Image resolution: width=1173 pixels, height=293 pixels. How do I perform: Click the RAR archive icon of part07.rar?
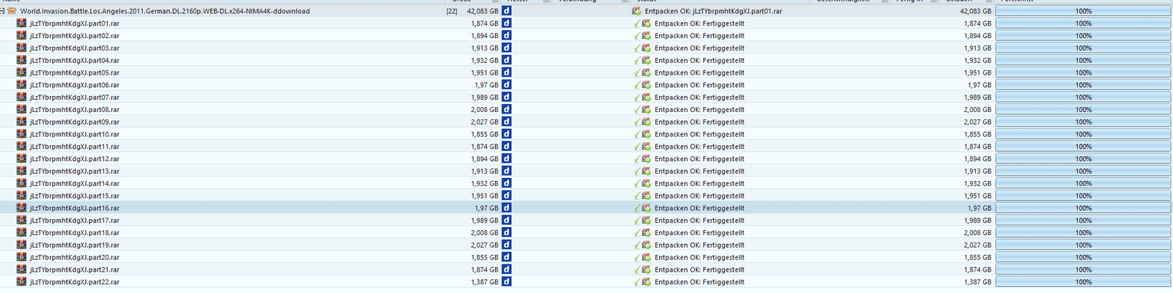pos(22,97)
